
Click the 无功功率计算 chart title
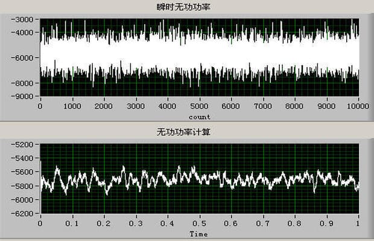pos(183,132)
